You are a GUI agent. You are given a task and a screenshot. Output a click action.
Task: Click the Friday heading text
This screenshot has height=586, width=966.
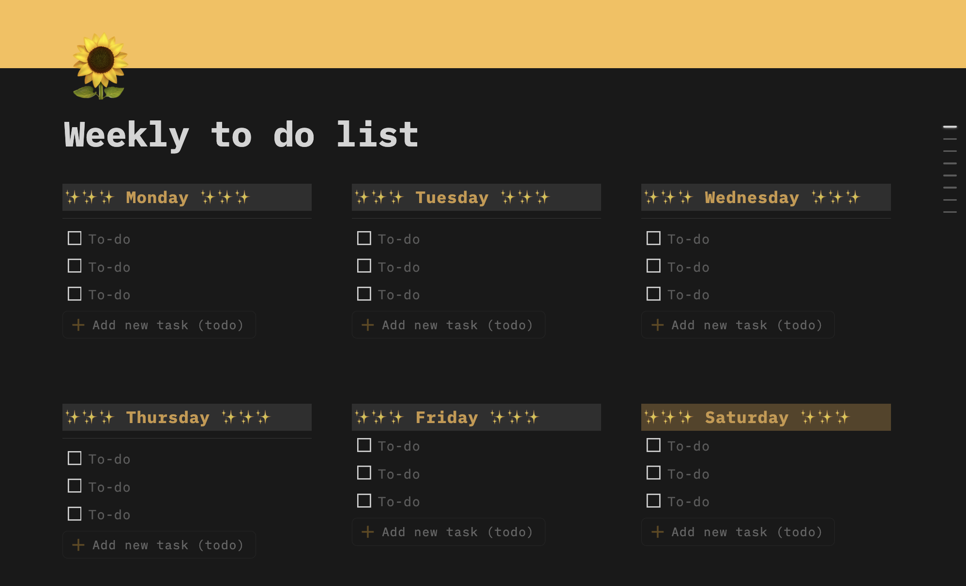pos(447,417)
